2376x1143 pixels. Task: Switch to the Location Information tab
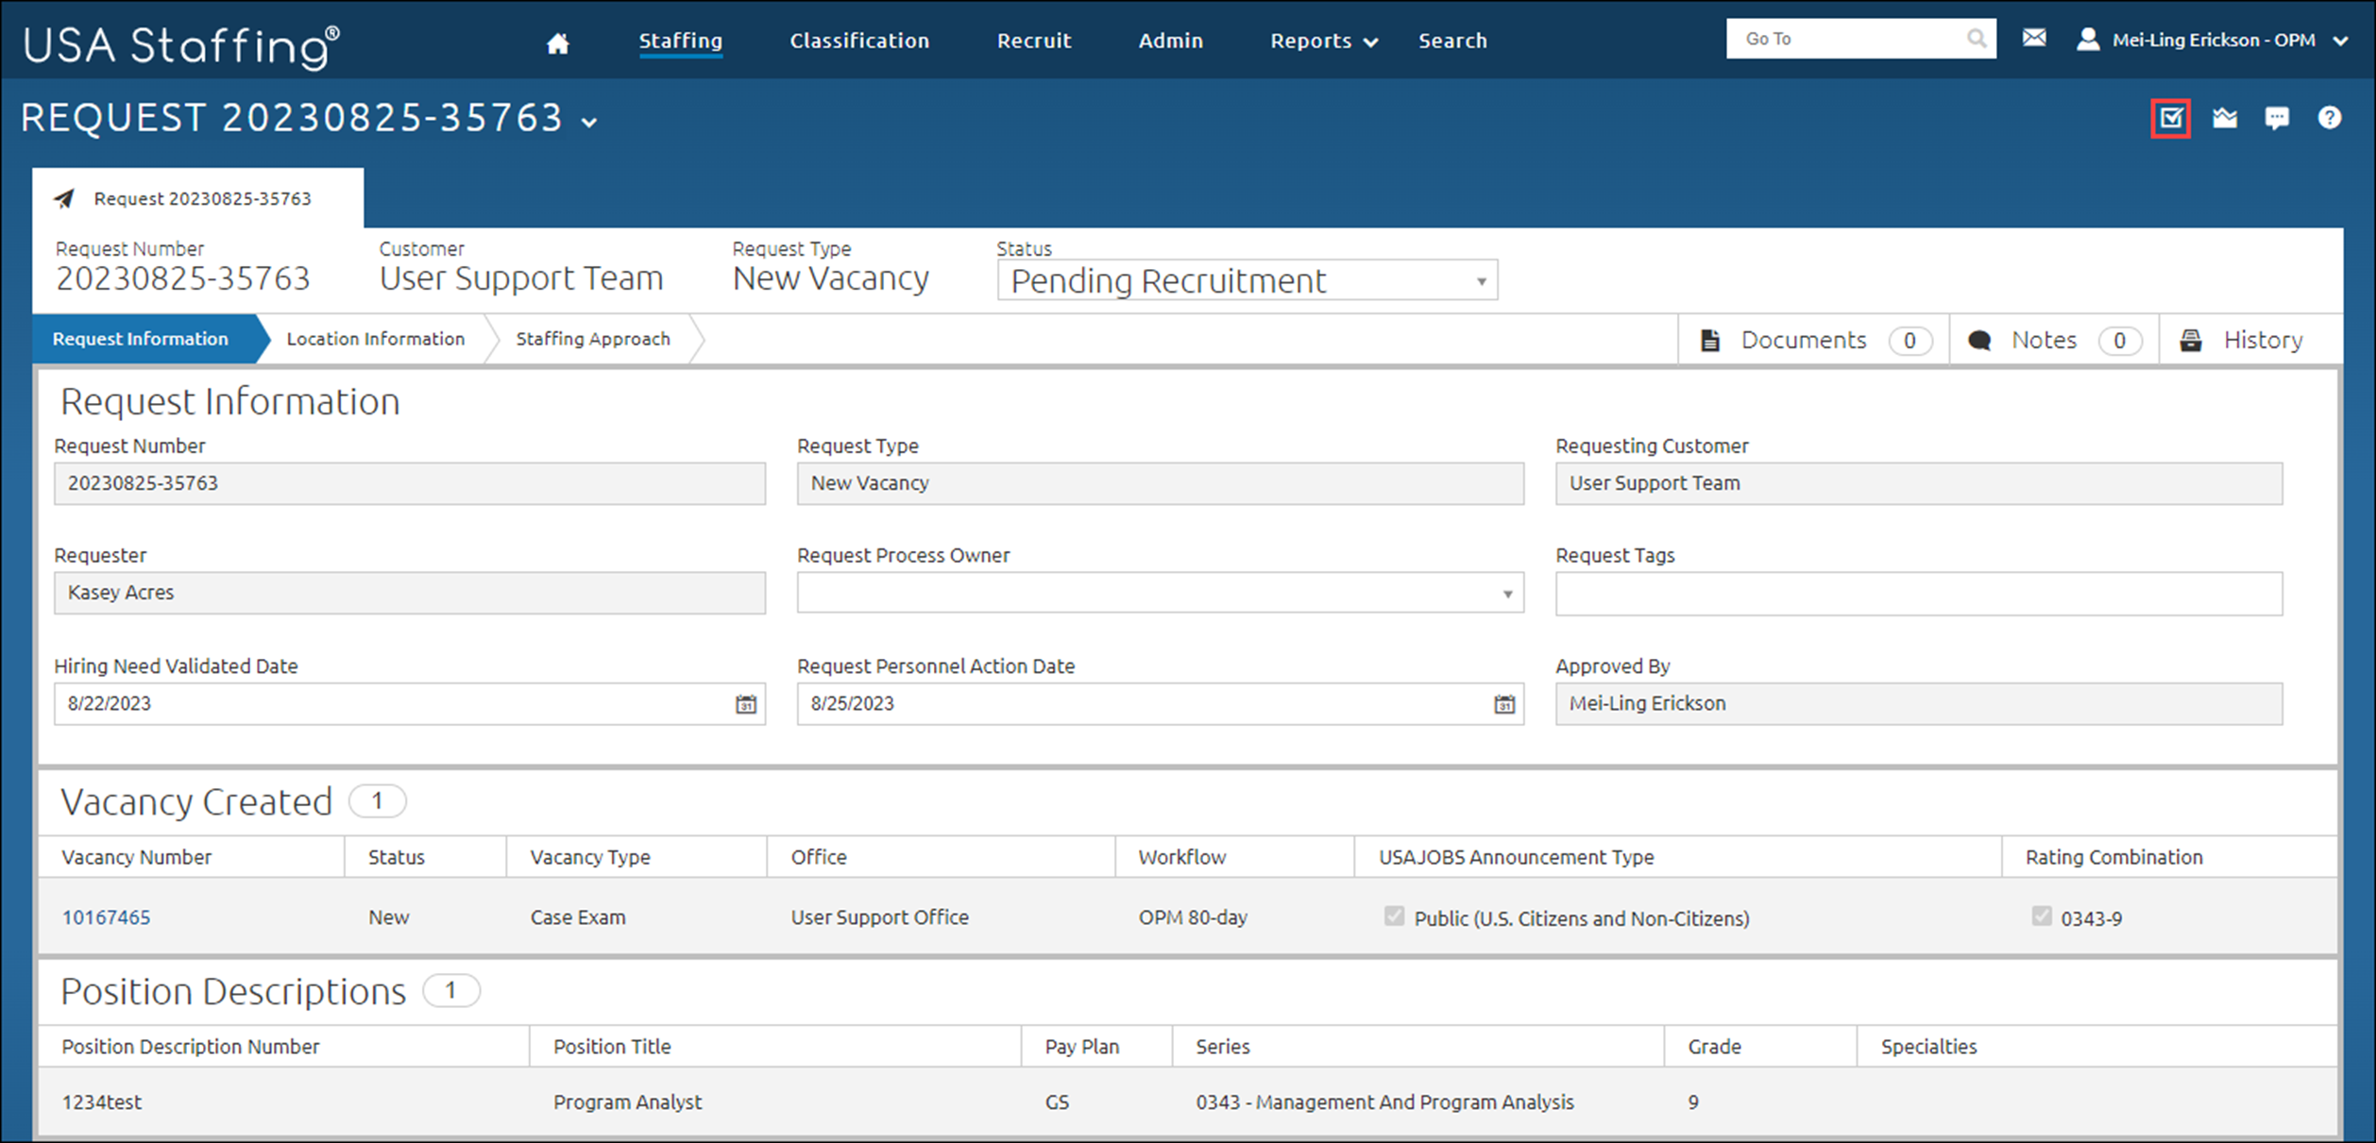pos(376,339)
